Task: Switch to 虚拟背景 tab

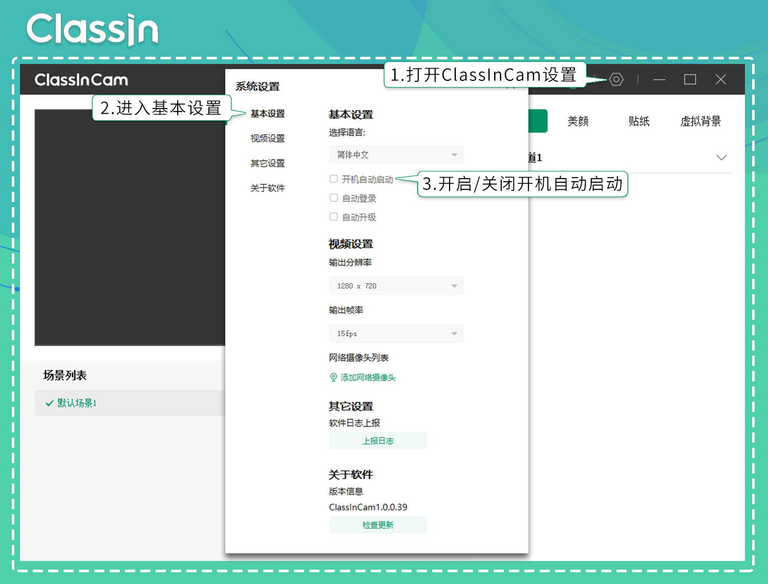Action: point(700,121)
